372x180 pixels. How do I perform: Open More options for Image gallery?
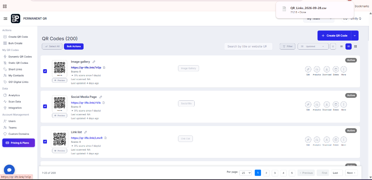point(344,69)
